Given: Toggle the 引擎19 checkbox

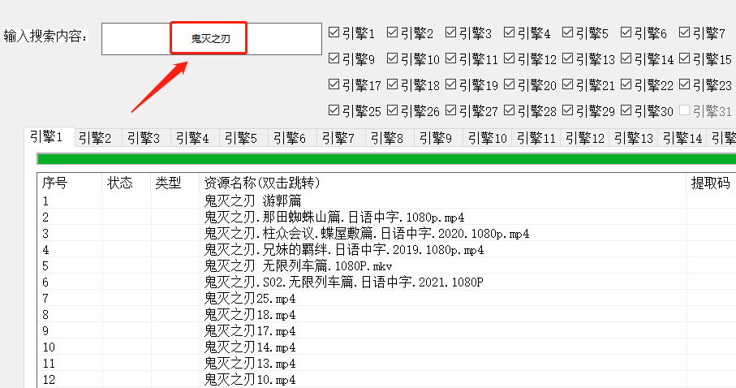Looking at the screenshot, I should click(450, 84).
